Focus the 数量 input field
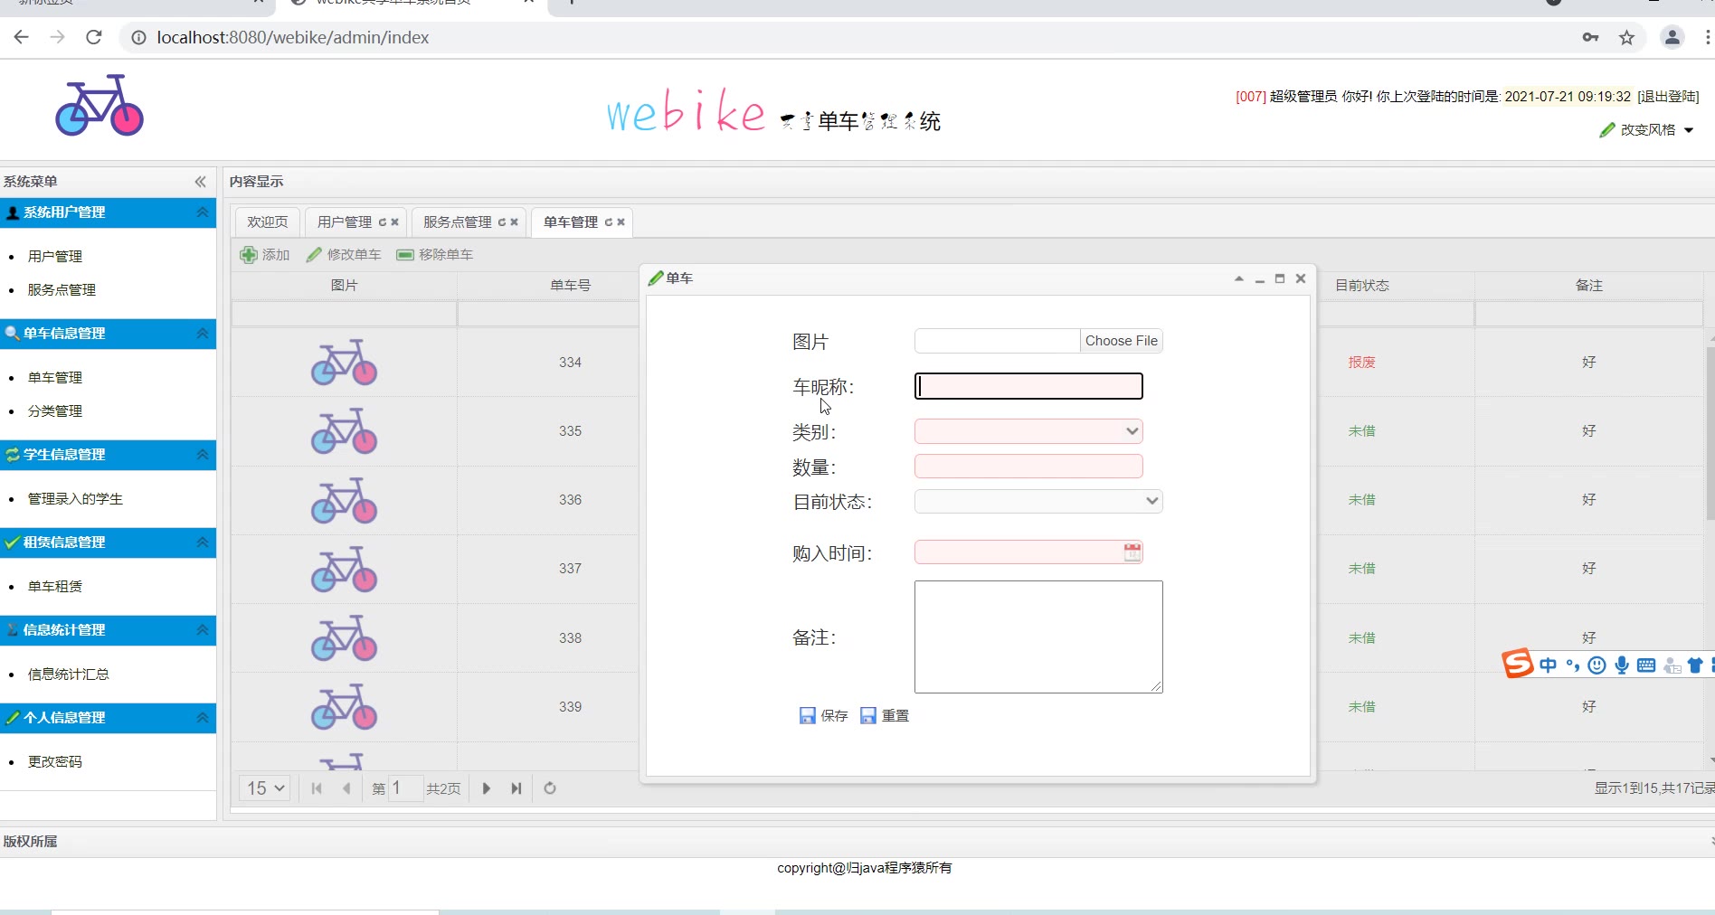The width and height of the screenshot is (1715, 915). click(1028, 467)
